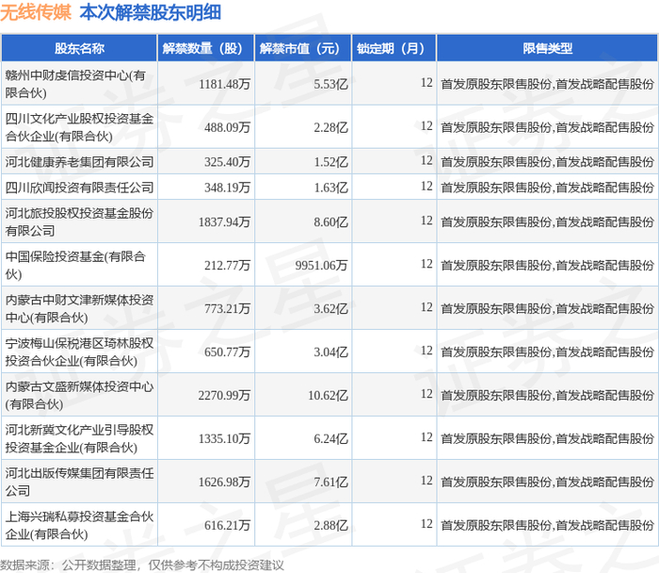This screenshot has height=573, width=659.
Task: Click 限售类型 cell in 河北出版传媒集团 row
Action: 547,483
